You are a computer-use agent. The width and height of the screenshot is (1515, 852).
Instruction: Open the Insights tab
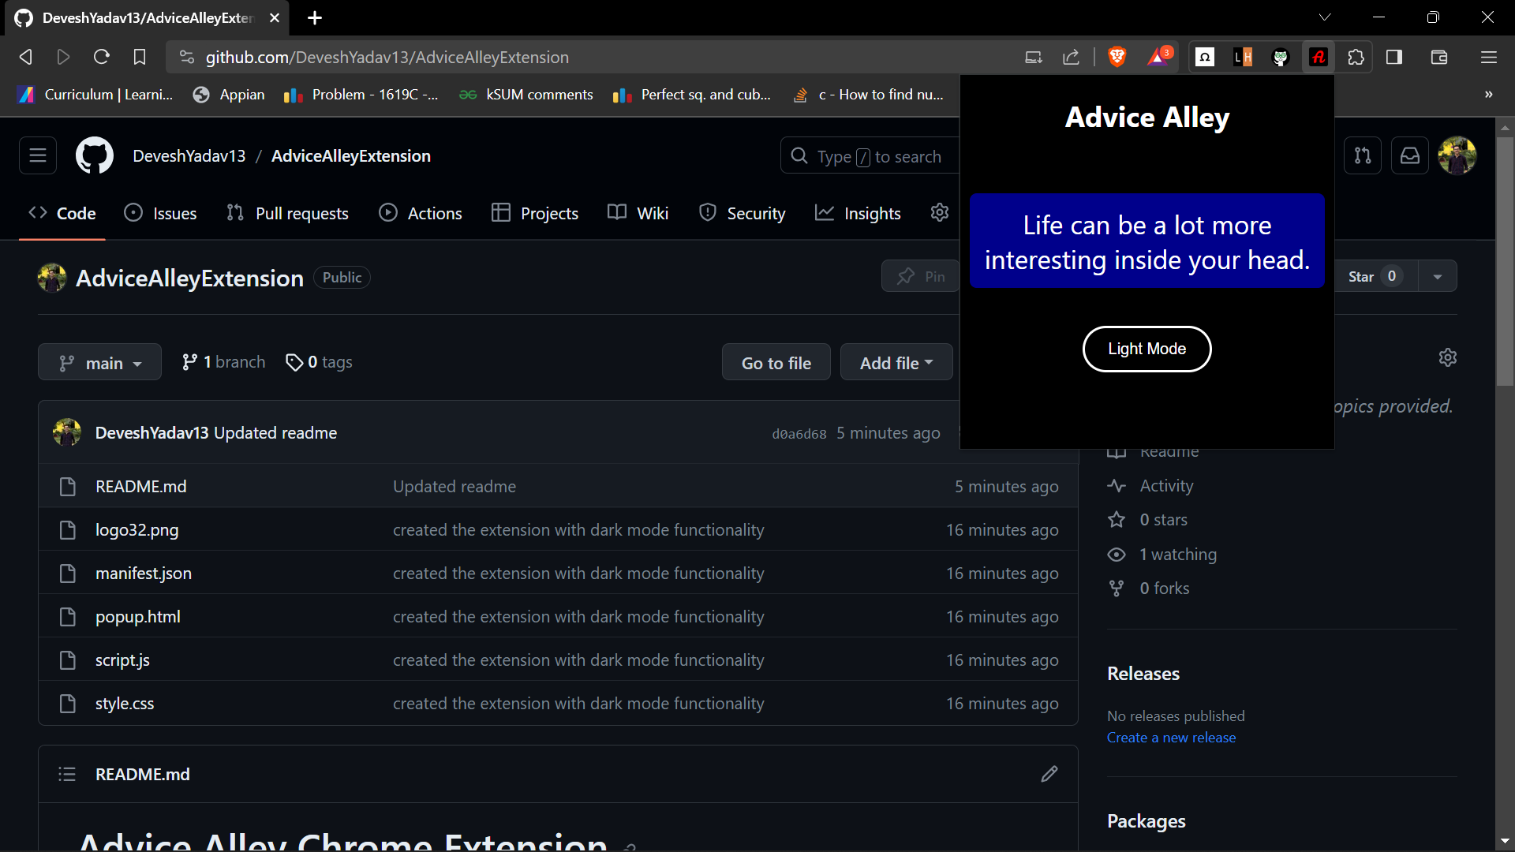click(x=858, y=213)
